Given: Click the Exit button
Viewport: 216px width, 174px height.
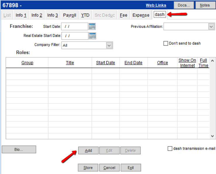Looking at the screenshot, I should click(131, 168).
